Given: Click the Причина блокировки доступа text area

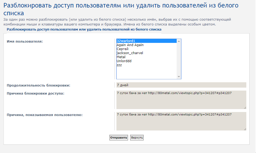Looking at the screenshot, I should pyautogui.click(x=181, y=100).
